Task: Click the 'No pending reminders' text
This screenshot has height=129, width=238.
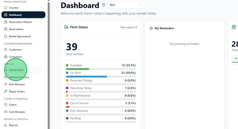Action: point(184,44)
